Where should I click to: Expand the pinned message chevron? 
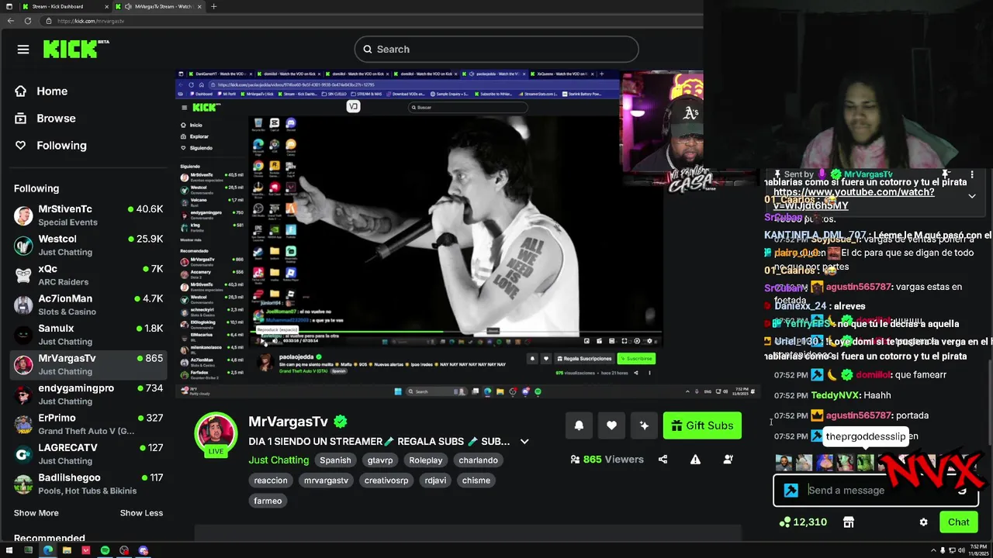click(971, 196)
